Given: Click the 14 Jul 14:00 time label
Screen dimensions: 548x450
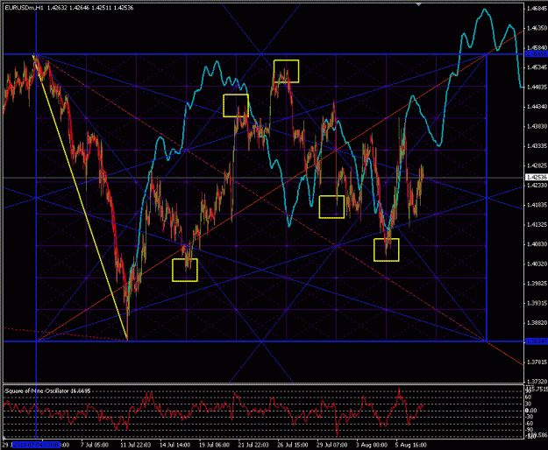Looking at the screenshot, I should coord(175,445).
